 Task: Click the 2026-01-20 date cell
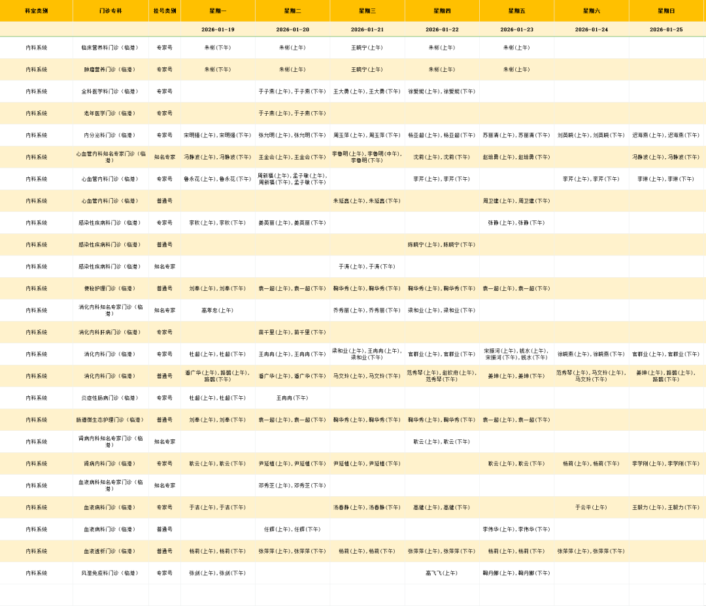[x=292, y=29]
